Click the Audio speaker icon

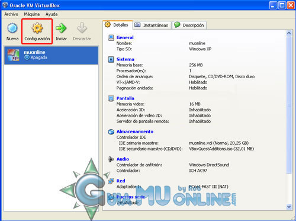coord(111,159)
